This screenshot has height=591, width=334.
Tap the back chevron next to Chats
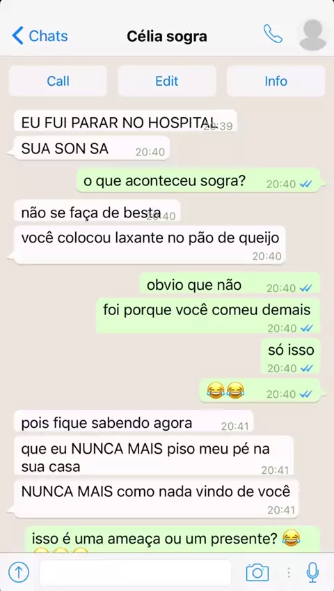click(x=17, y=36)
